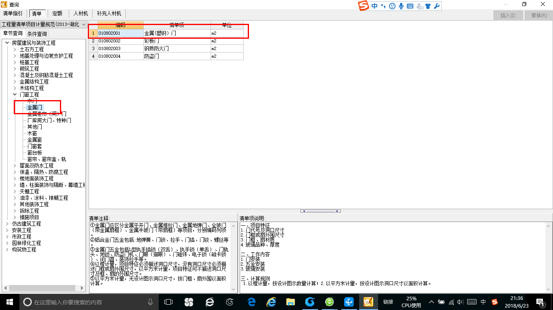This screenshot has width=553, height=310.
Task: Select 门窗套 in the tree
Action: coord(35,146)
